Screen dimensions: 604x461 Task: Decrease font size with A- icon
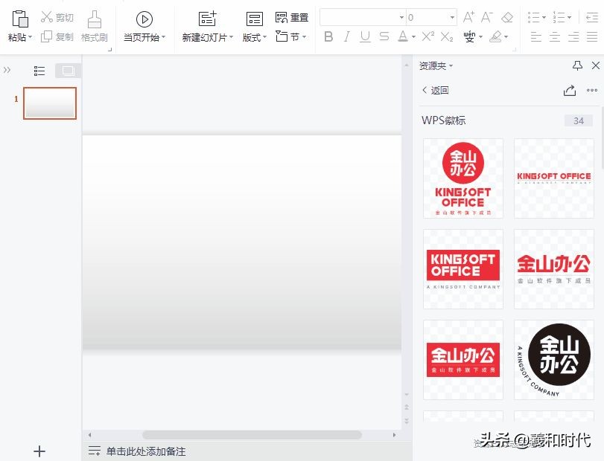[487, 17]
